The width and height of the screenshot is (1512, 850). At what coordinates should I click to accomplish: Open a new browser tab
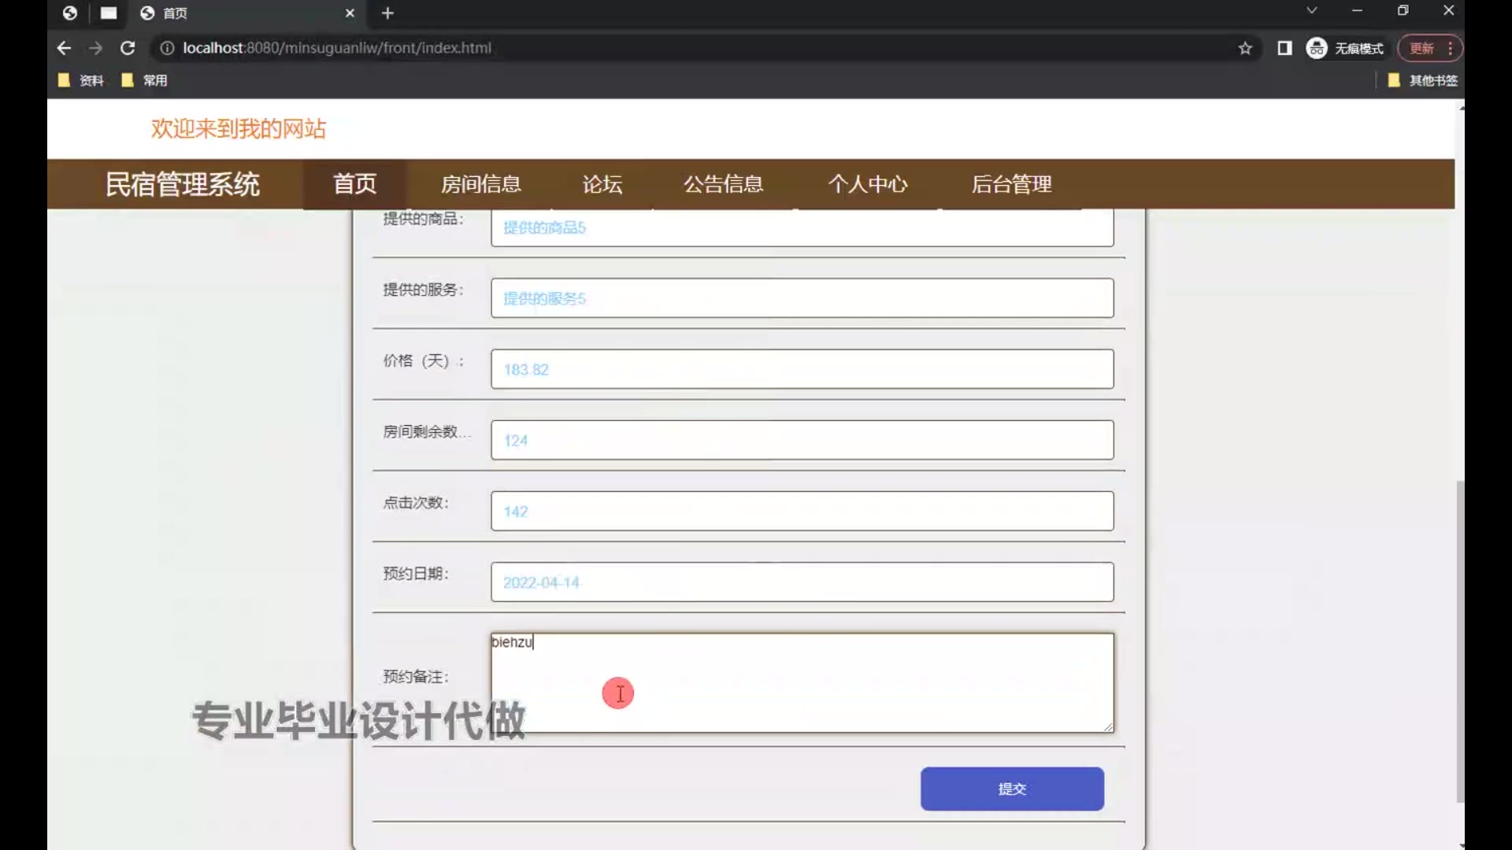tap(387, 13)
